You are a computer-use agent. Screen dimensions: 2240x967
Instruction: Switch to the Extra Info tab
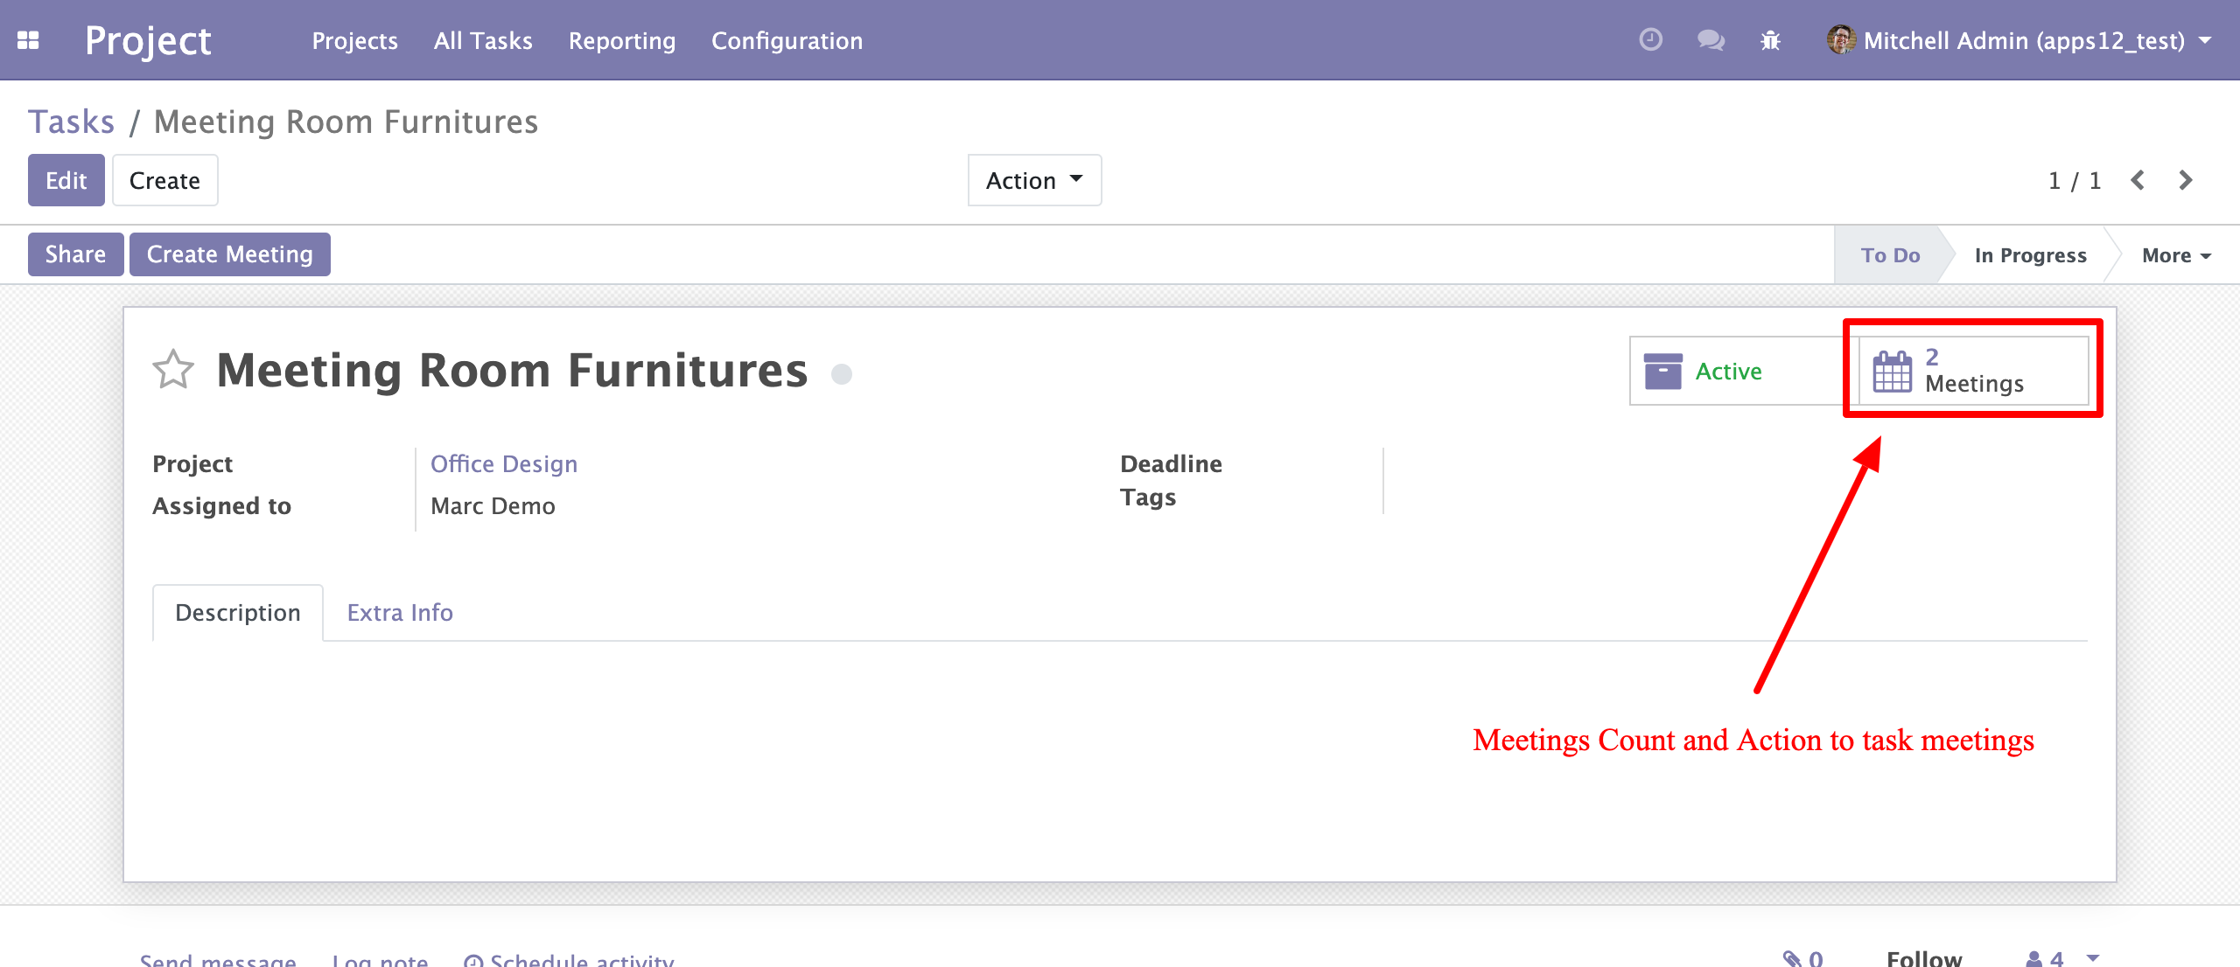pyautogui.click(x=400, y=612)
